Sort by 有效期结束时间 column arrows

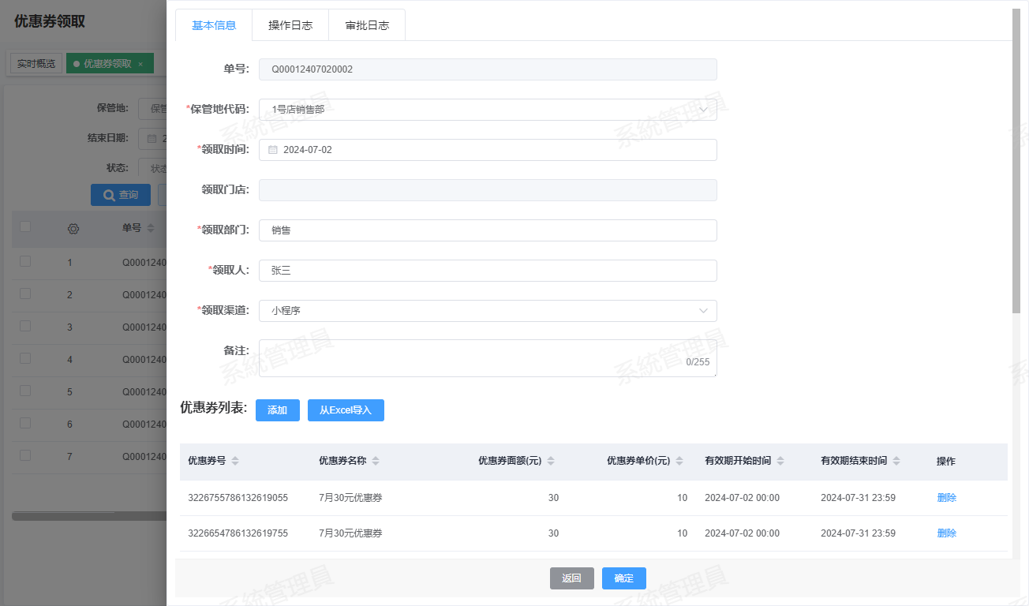pos(896,461)
